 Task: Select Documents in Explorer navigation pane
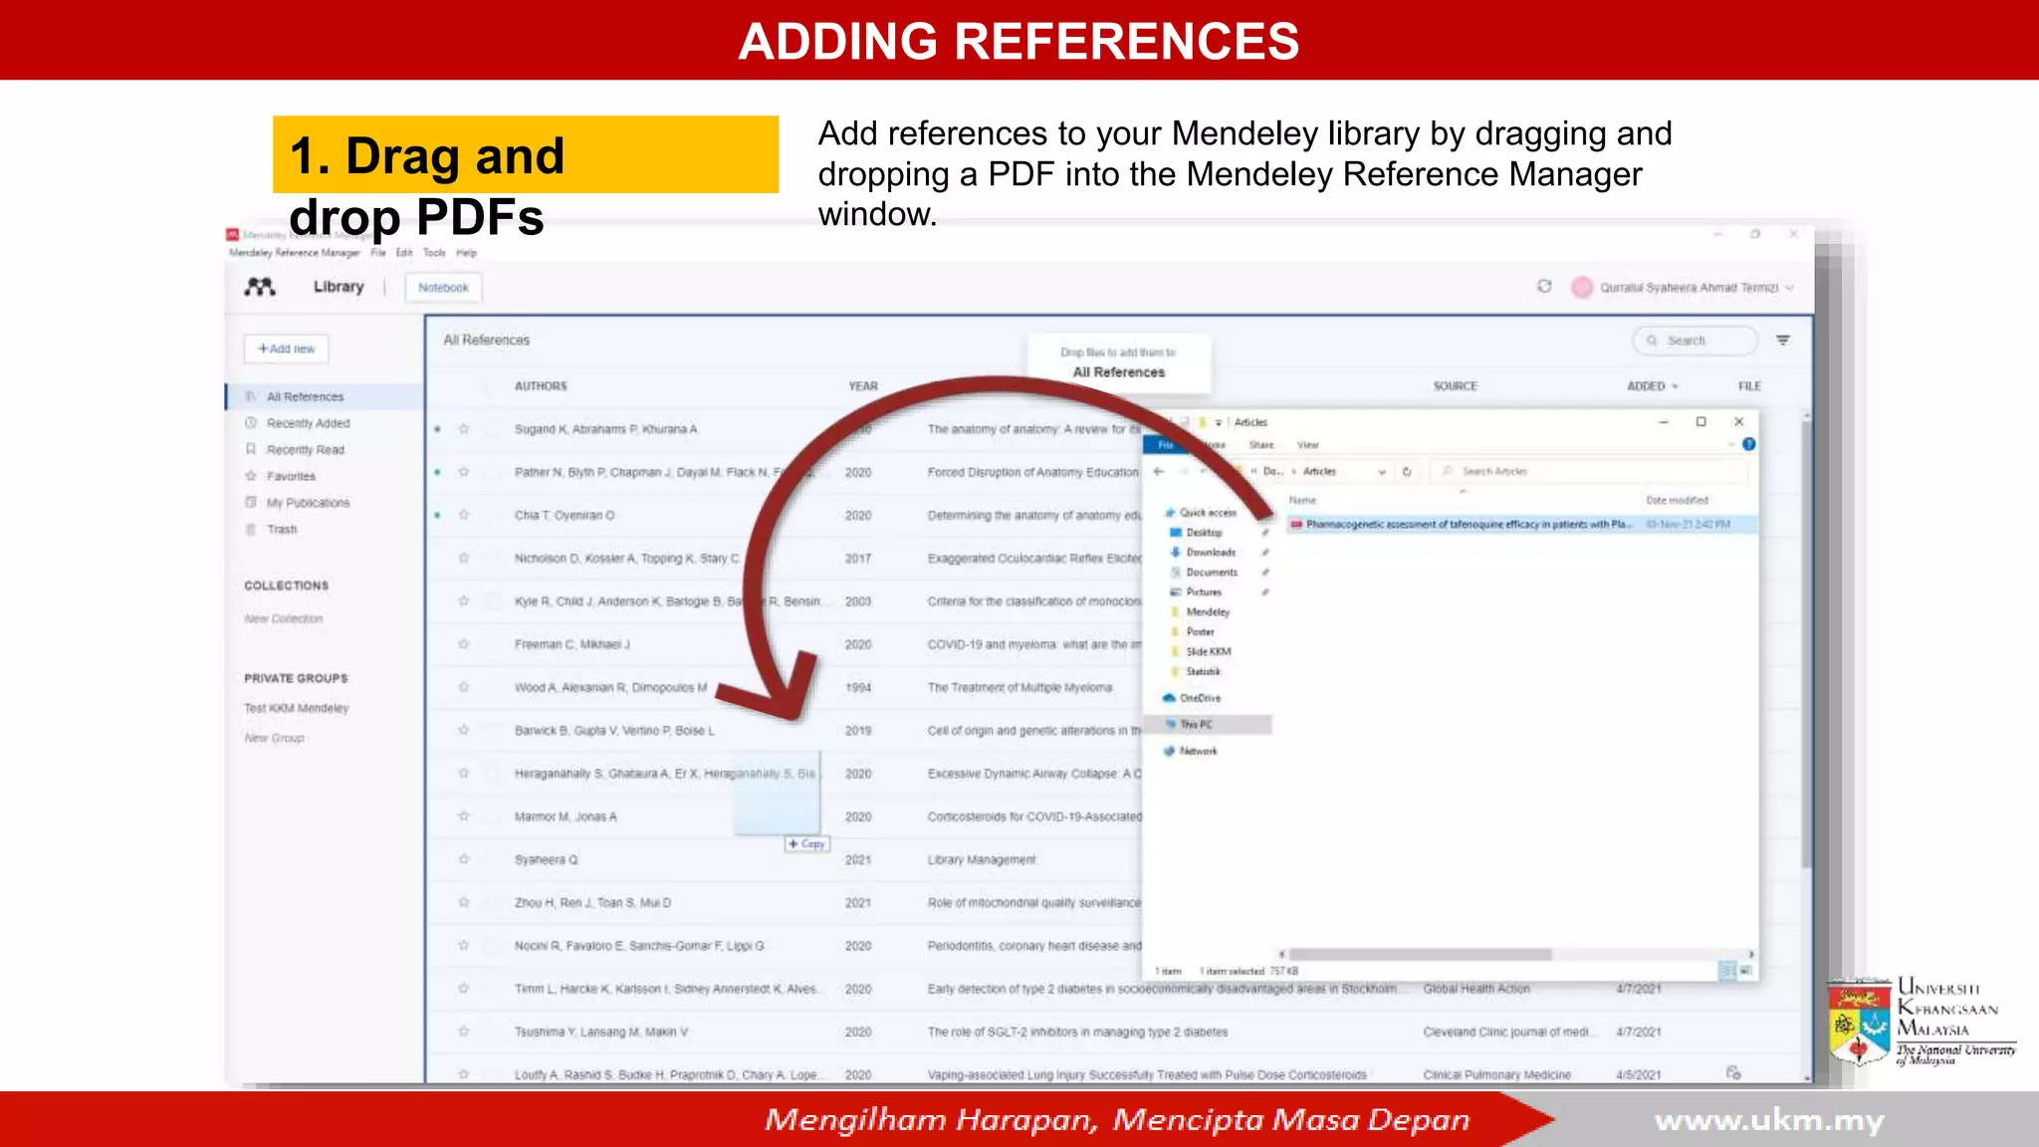[1204, 573]
